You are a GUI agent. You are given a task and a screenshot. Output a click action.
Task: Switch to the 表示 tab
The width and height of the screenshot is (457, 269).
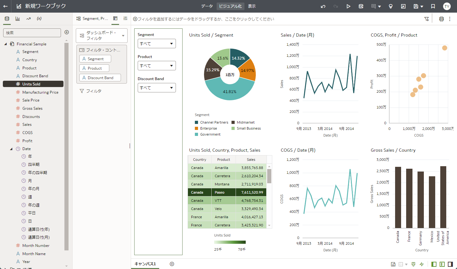point(252,6)
